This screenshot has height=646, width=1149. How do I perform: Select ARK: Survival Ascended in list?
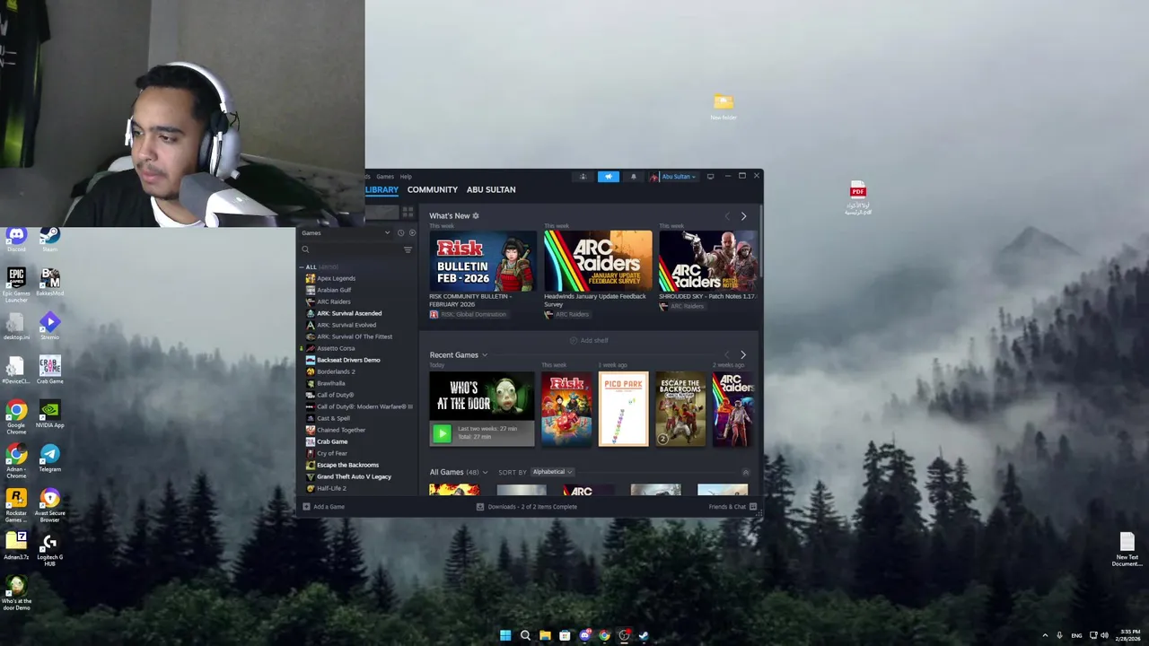point(349,313)
